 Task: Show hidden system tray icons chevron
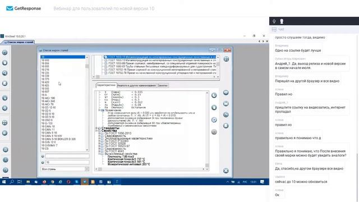point(227,182)
